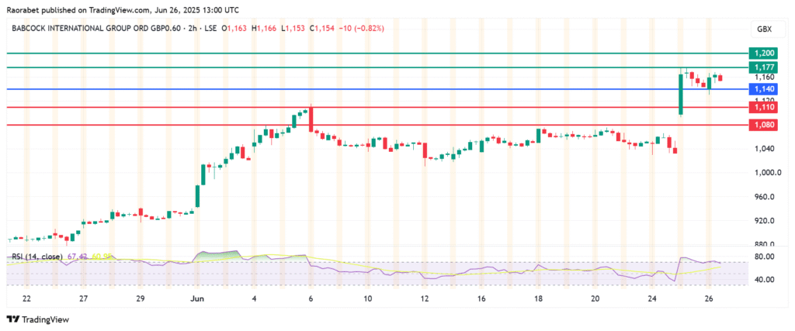
Task: Click the TradingView logo icon
Action: pos(12,319)
